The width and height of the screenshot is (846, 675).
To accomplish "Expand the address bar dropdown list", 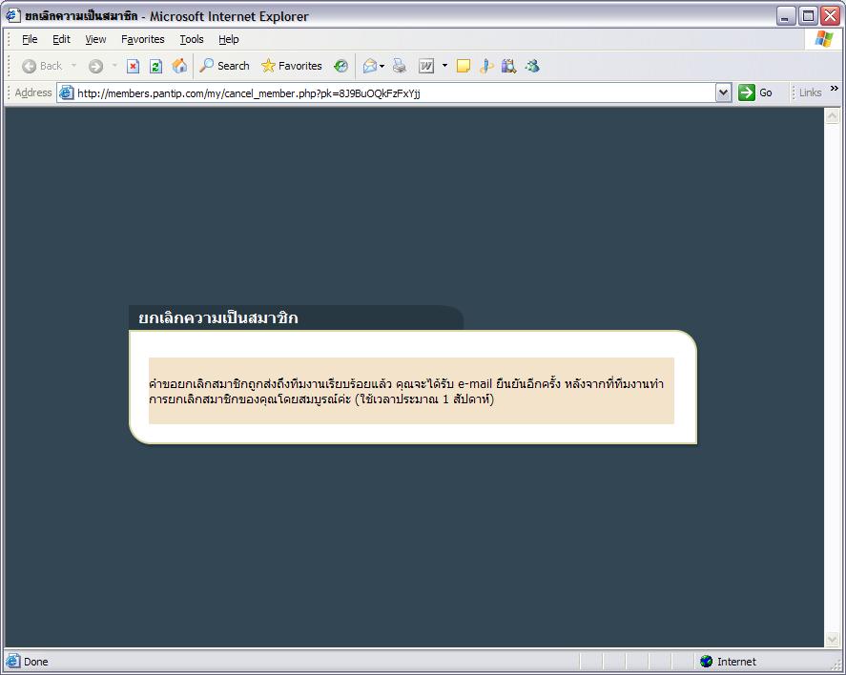I will click(x=724, y=92).
